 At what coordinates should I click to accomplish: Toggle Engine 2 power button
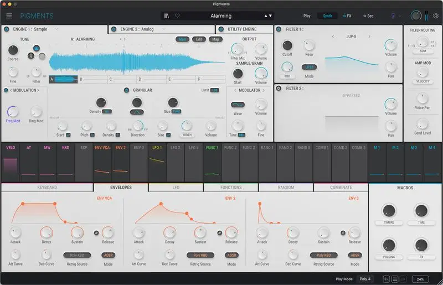click(114, 29)
